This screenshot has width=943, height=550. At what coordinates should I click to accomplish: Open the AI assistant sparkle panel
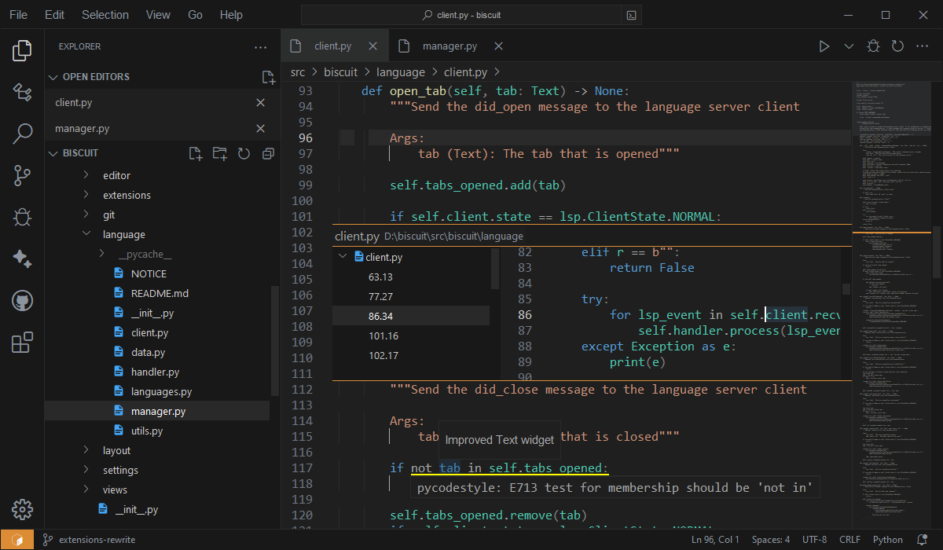click(x=22, y=259)
